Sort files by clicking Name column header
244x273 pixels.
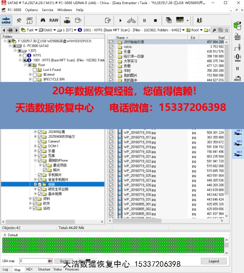click(x=120, y=38)
